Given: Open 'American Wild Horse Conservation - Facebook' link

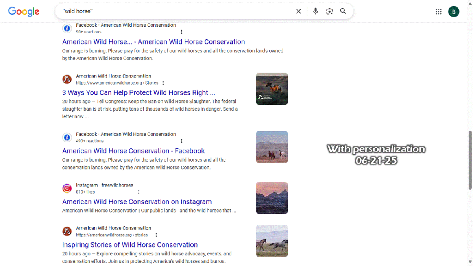Looking at the screenshot, I should 133,151.
